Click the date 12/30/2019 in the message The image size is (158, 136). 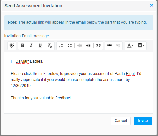[x=21, y=86]
